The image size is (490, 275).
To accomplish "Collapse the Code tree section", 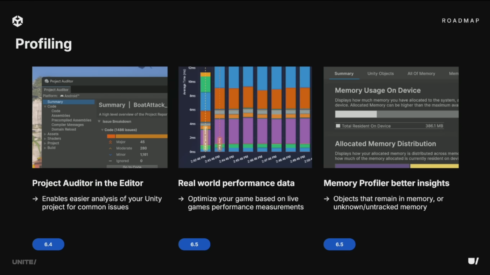I will (45, 107).
